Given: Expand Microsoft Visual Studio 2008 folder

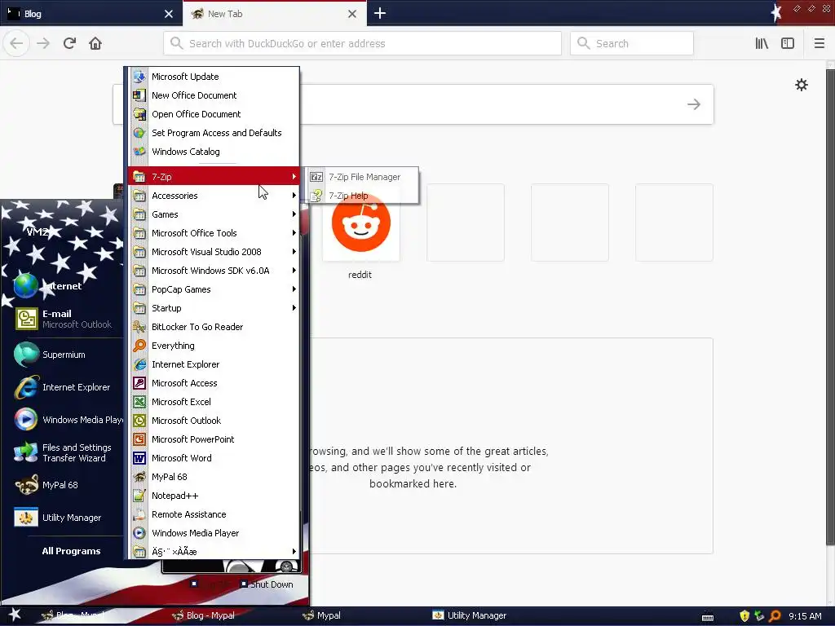Looking at the screenshot, I should coord(214,251).
